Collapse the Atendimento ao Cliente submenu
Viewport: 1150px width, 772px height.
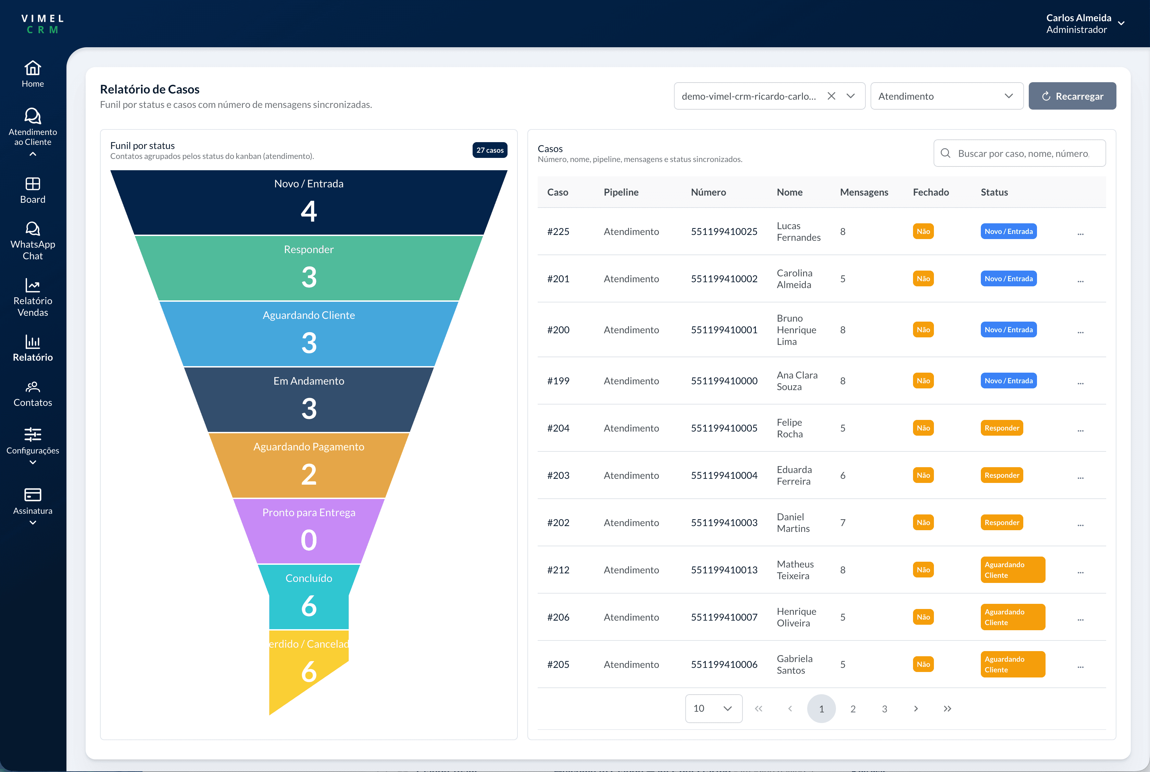[x=33, y=153]
